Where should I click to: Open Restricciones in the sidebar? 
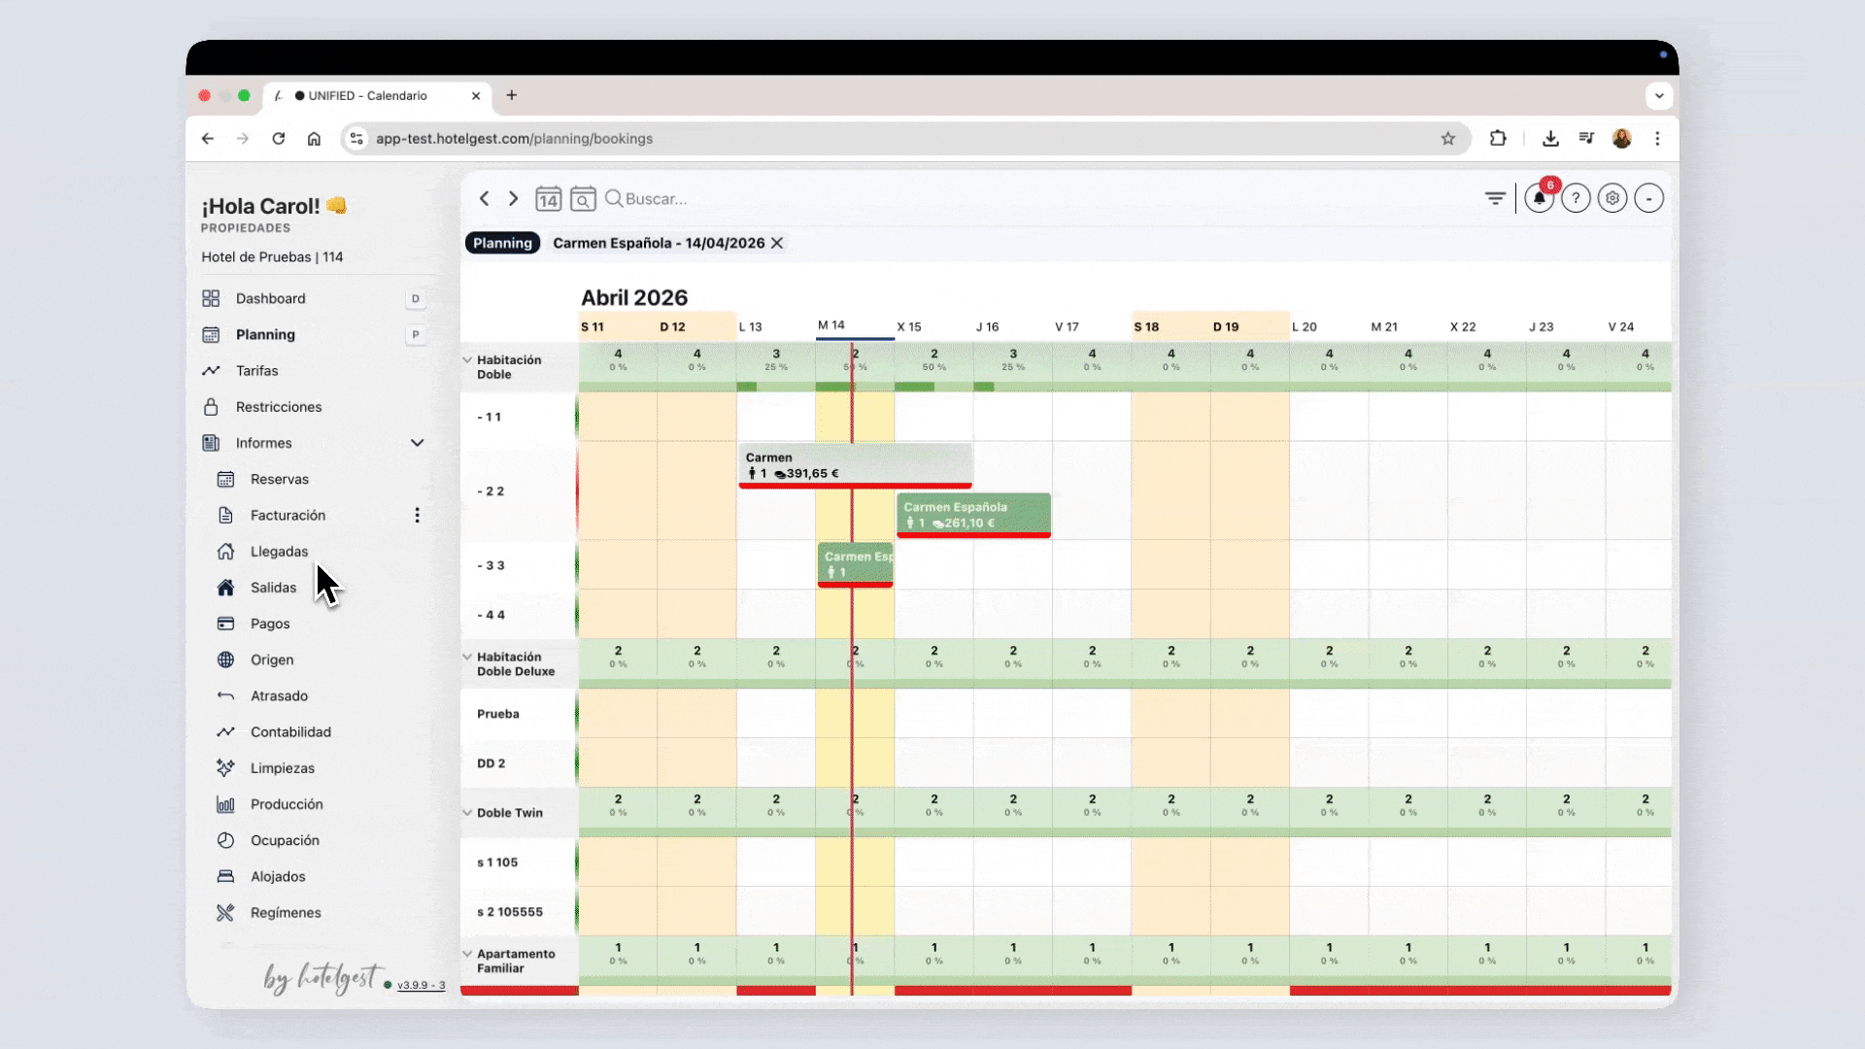(x=279, y=406)
